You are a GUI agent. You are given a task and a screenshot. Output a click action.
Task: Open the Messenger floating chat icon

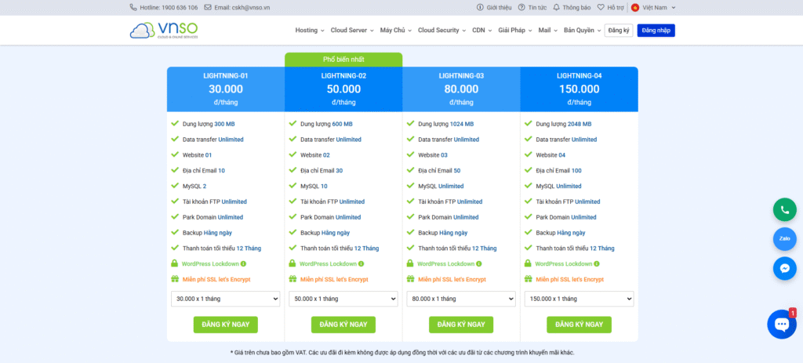click(x=784, y=267)
